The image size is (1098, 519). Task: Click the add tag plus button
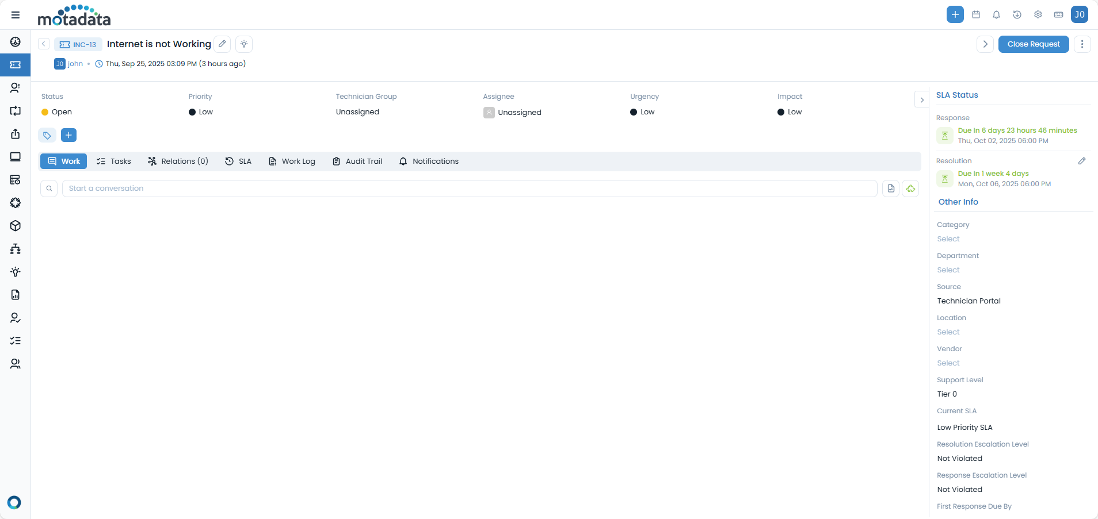(x=68, y=135)
